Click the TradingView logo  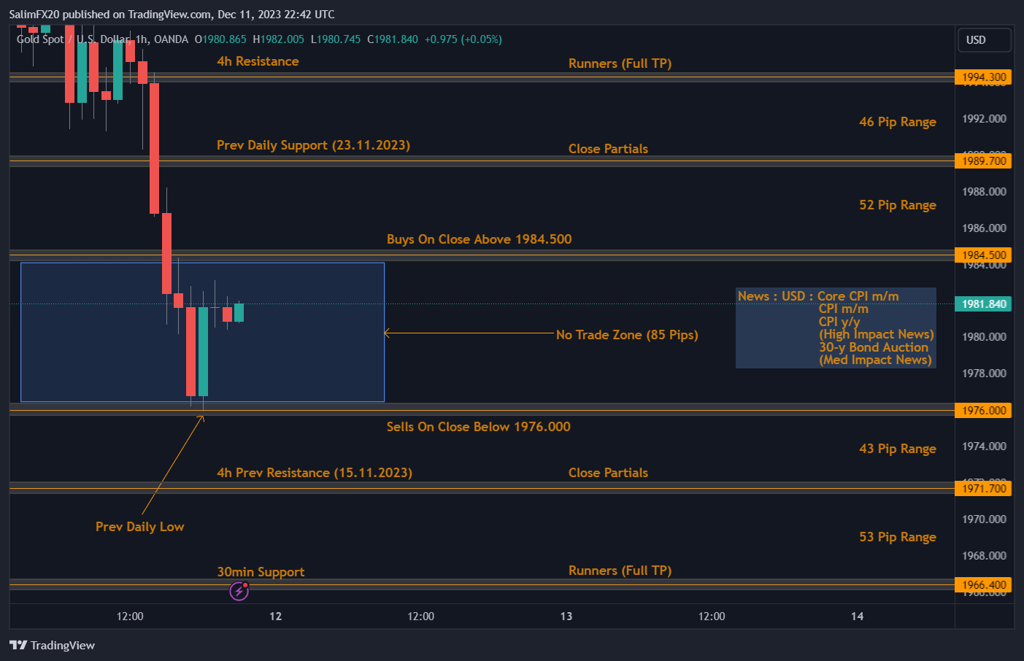52,645
